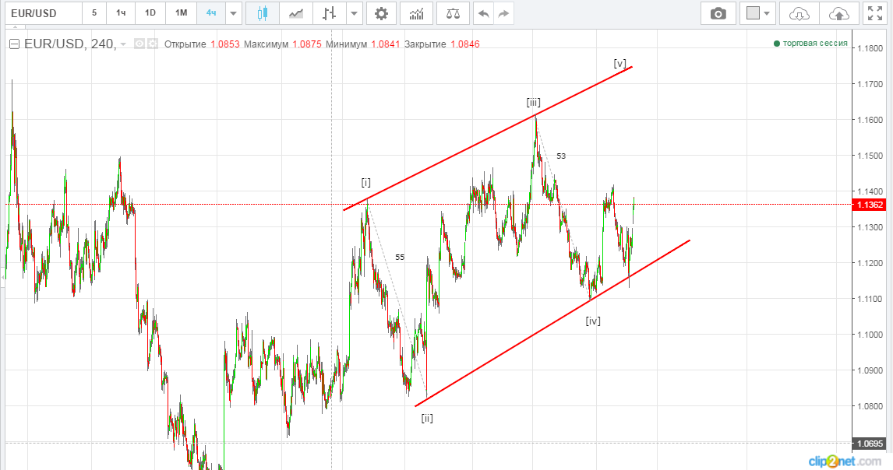Select the 1D timeframe
Screen dimensions: 893x470
tap(150, 13)
